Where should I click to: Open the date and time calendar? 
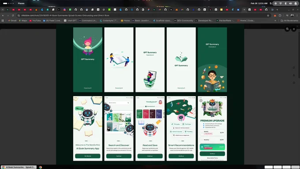click(259, 3)
